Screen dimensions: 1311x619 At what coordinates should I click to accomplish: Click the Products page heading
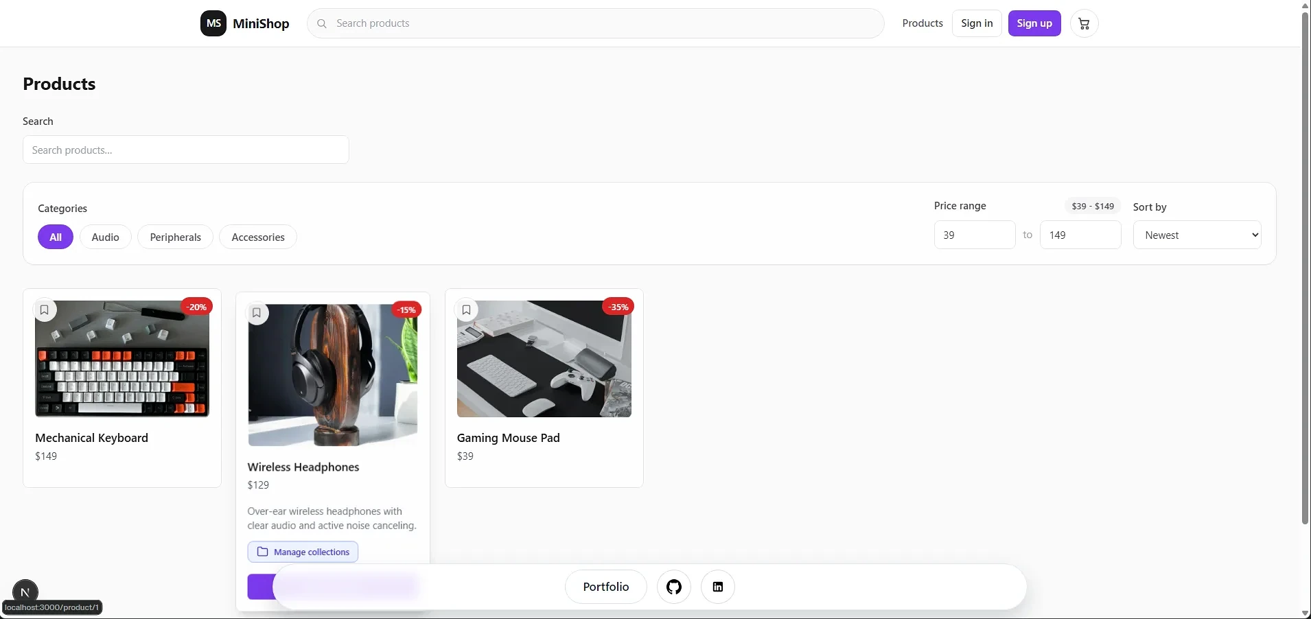59,84
